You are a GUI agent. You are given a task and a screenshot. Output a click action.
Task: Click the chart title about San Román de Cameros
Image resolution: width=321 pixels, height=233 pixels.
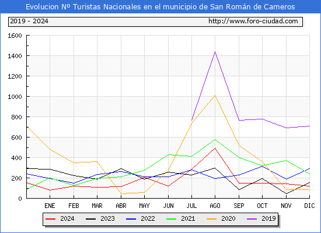tap(160, 7)
